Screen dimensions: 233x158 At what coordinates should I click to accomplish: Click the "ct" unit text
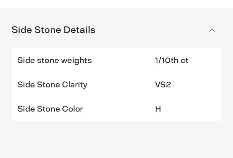pyautogui.click(x=185, y=60)
